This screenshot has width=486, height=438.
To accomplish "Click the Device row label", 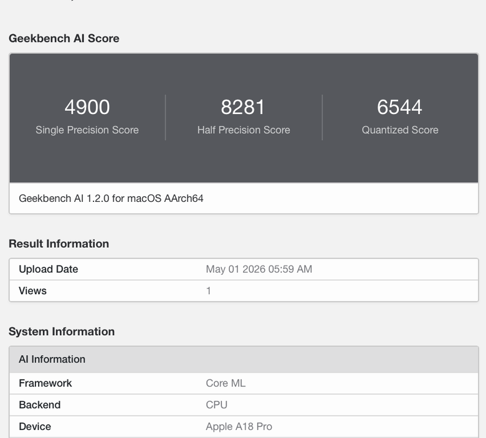I will coord(35,427).
